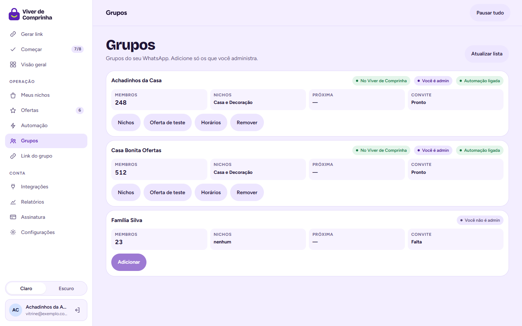Viewport: 522px width, 326px height.
Task: Click the Casa Bonita Ofertas group title
Action: coord(136,150)
